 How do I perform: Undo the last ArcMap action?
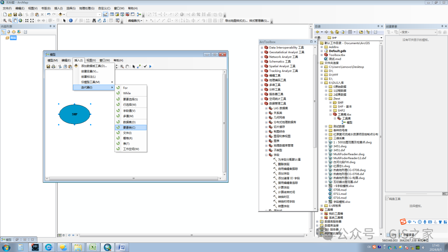click(x=49, y=15)
